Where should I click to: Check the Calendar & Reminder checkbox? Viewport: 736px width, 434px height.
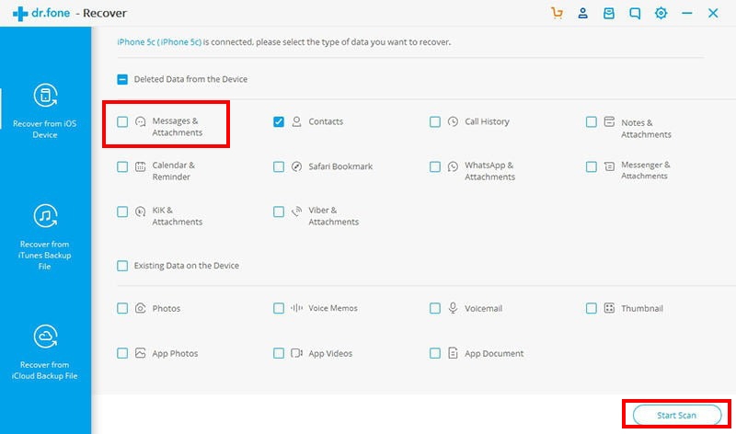pos(122,166)
